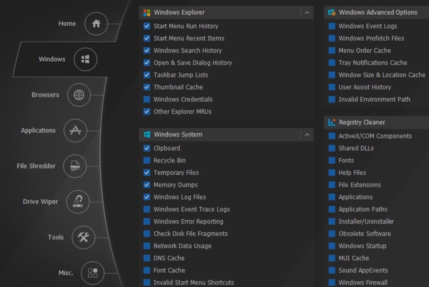Uncheck Start Menu Run History
Viewport: 429px width, 287px height.
(x=147, y=26)
